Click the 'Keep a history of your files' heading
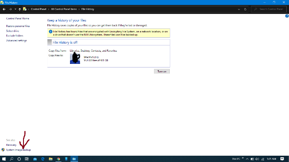The width and height of the screenshot is (289, 162). pos(67,20)
